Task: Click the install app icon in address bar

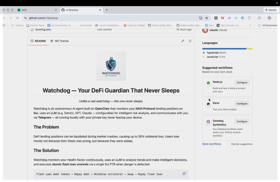Action: (201, 18)
